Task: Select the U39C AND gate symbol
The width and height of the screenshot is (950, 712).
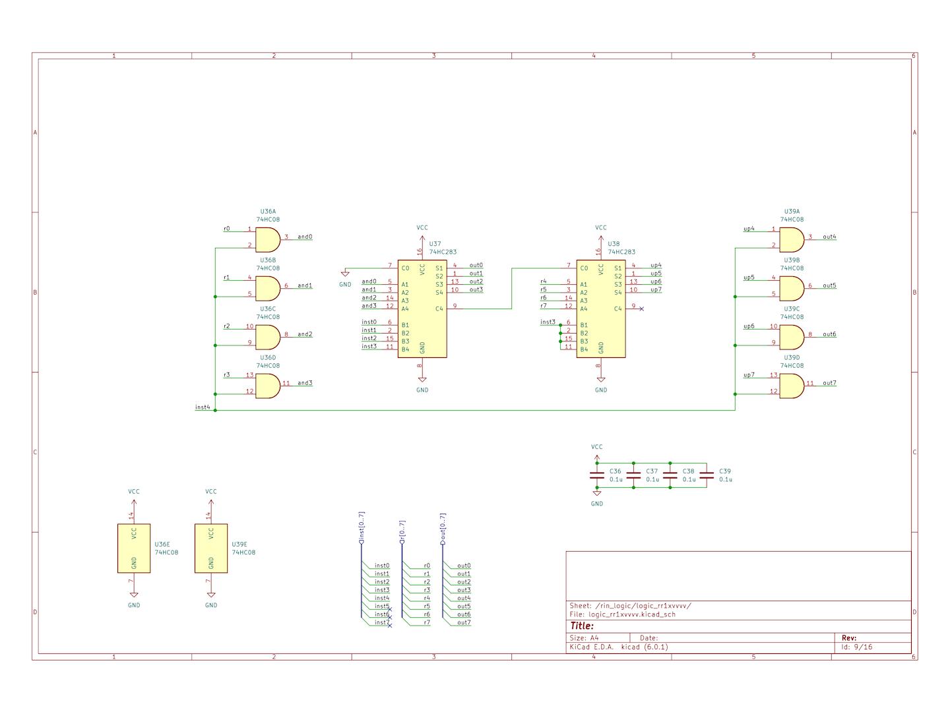Action: click(x=791, y=338)
